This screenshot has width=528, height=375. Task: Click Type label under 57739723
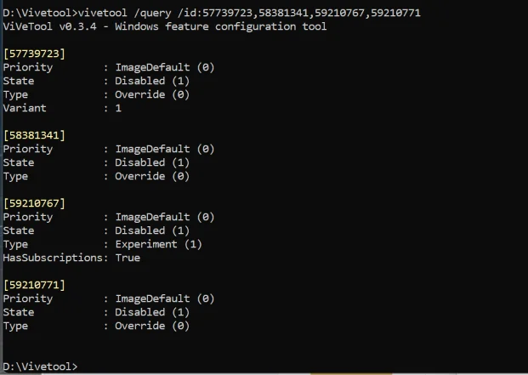(15, 94)
